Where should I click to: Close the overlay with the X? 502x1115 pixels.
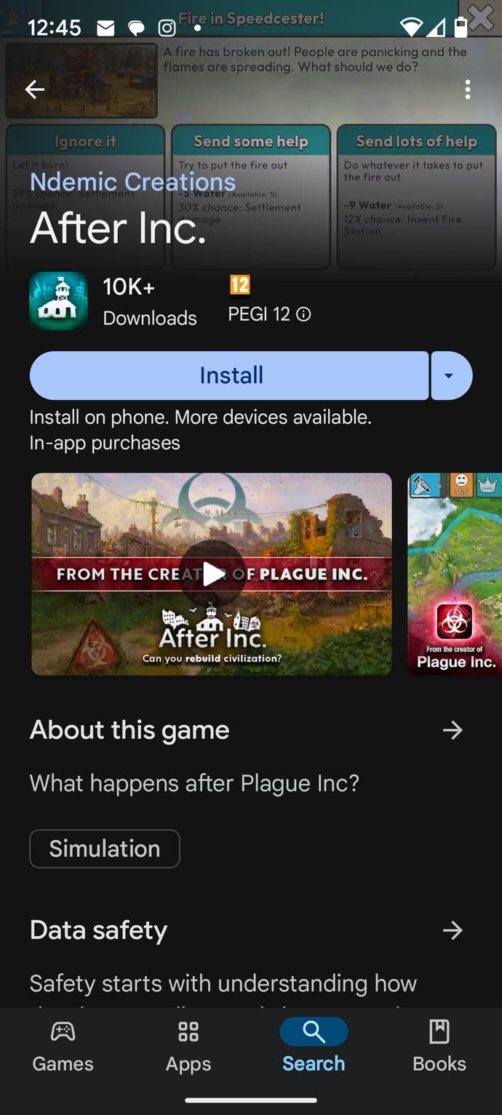482,17
